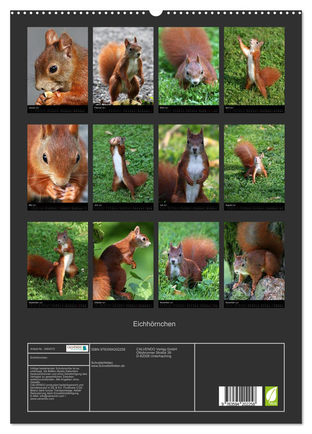This screenshot has height=434, width=312.
Task: Select the October squirrel in side profile on a branch
Action: tap(123, 261)
